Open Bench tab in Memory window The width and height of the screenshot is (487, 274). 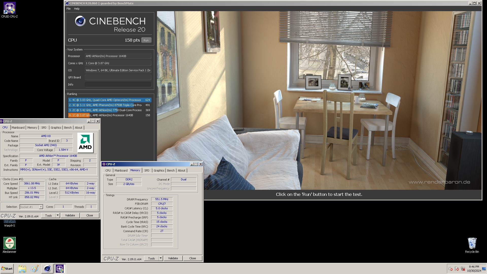pyautogui.click(x=171, y=170)
